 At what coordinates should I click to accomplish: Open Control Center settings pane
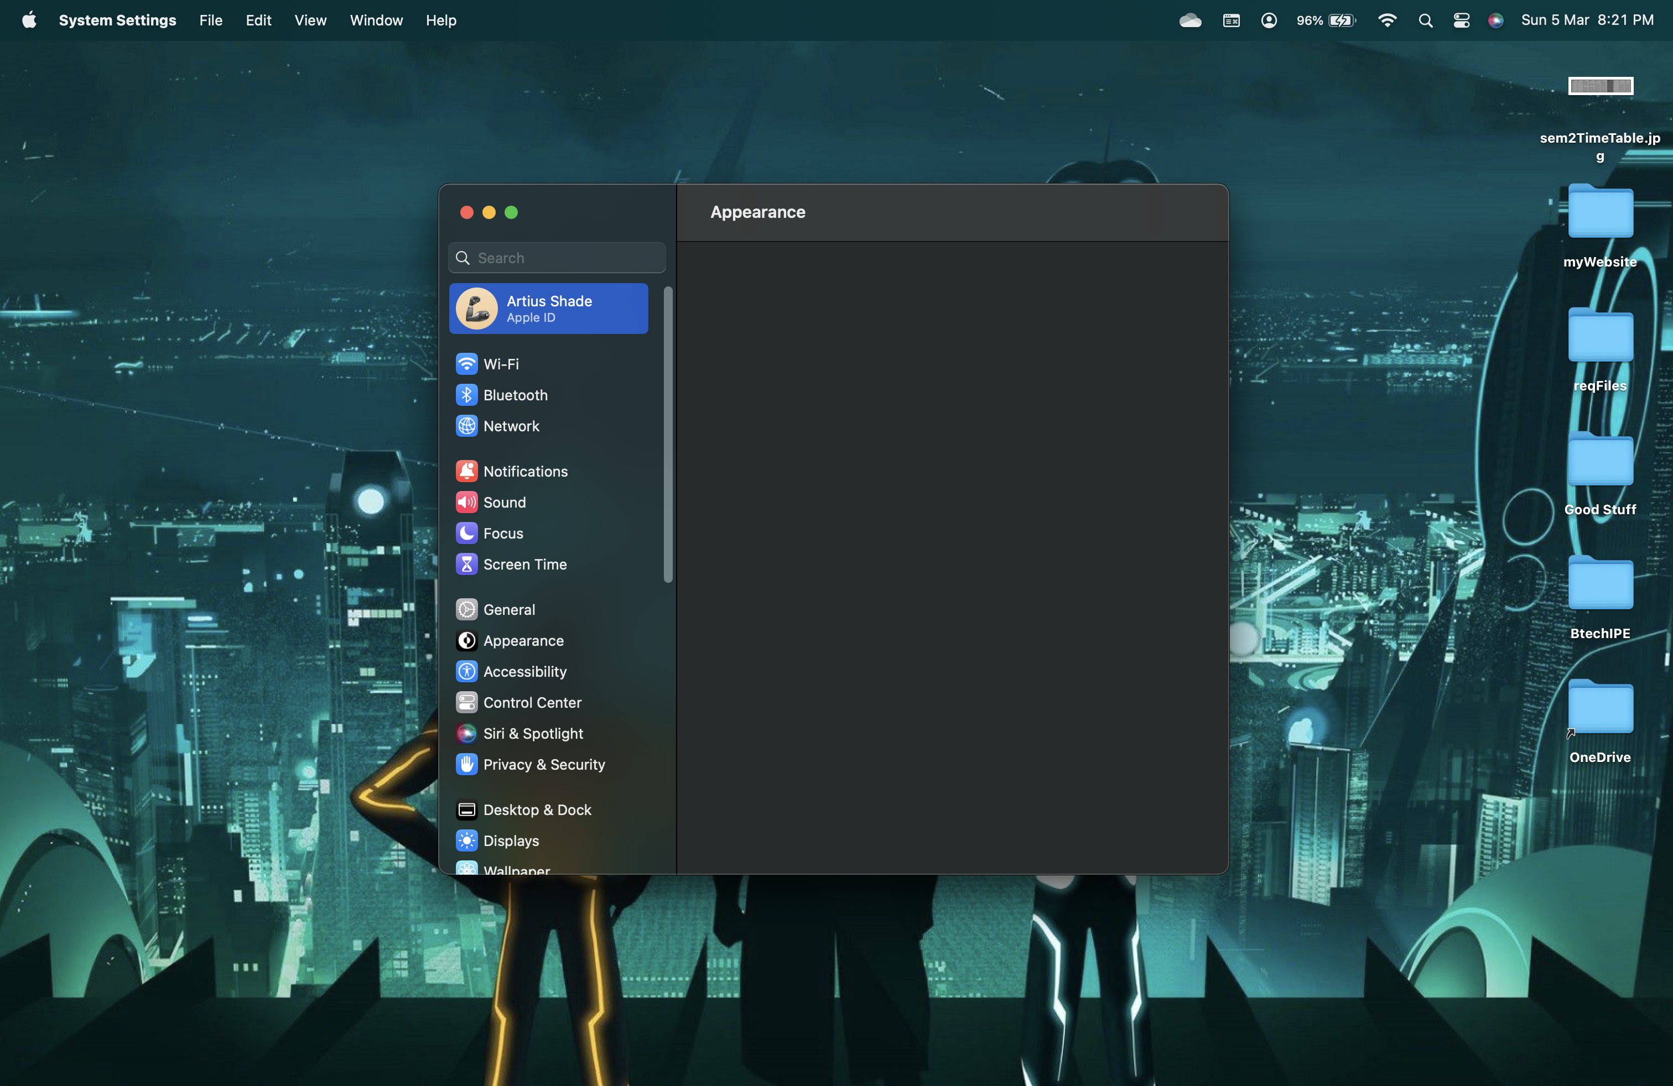click(x=532, y=702)
